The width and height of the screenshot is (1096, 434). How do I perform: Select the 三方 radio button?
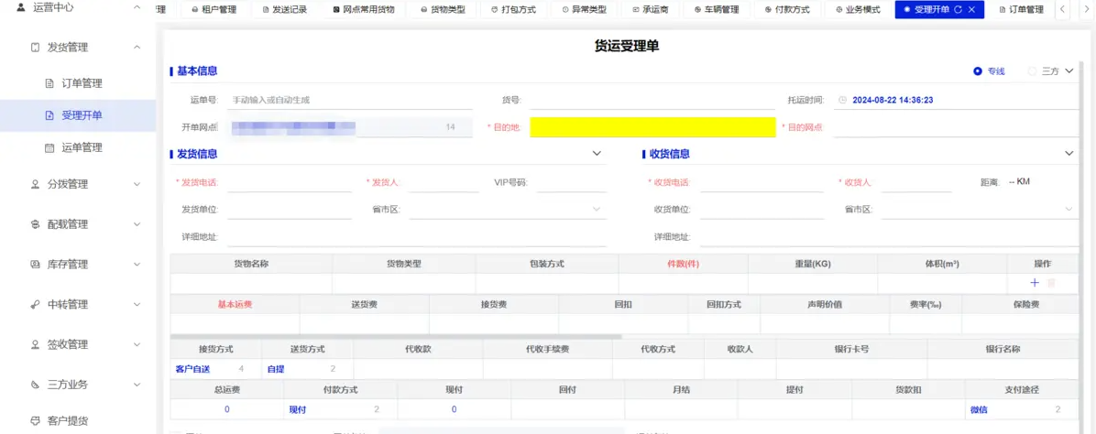tap(1032, 71)
